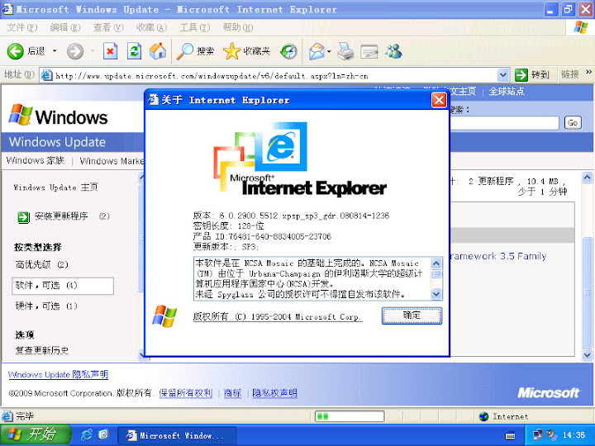Open the 全球站点 link

(507, 92)
